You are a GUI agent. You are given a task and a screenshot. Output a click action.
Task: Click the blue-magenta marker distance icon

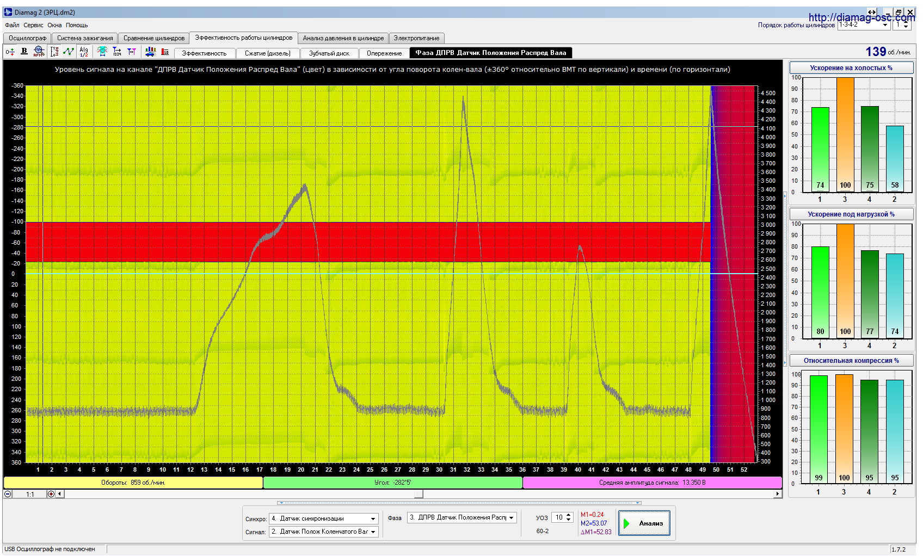pos(131,52)
